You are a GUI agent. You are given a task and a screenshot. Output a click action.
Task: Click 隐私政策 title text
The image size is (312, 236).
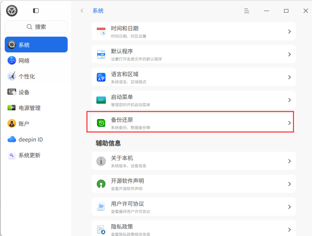coord(122,227)
